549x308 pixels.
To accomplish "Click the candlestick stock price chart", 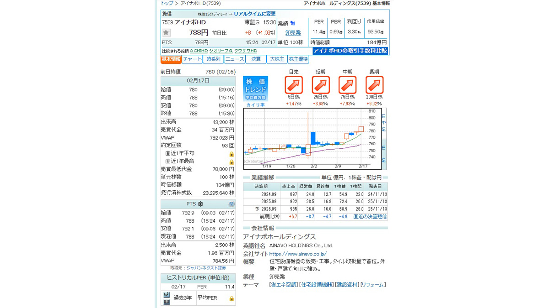I will tap(311, 137).
